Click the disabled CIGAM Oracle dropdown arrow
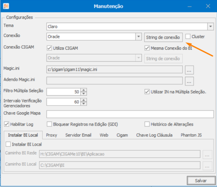217x187 pixels. [139, 58]
